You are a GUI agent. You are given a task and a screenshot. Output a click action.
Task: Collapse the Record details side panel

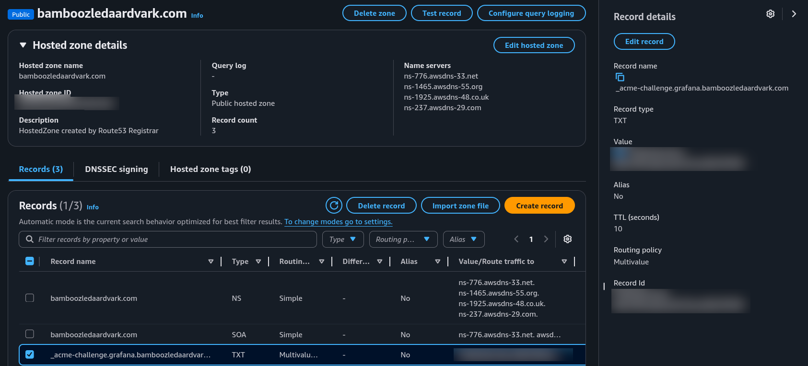click(794, 14)
